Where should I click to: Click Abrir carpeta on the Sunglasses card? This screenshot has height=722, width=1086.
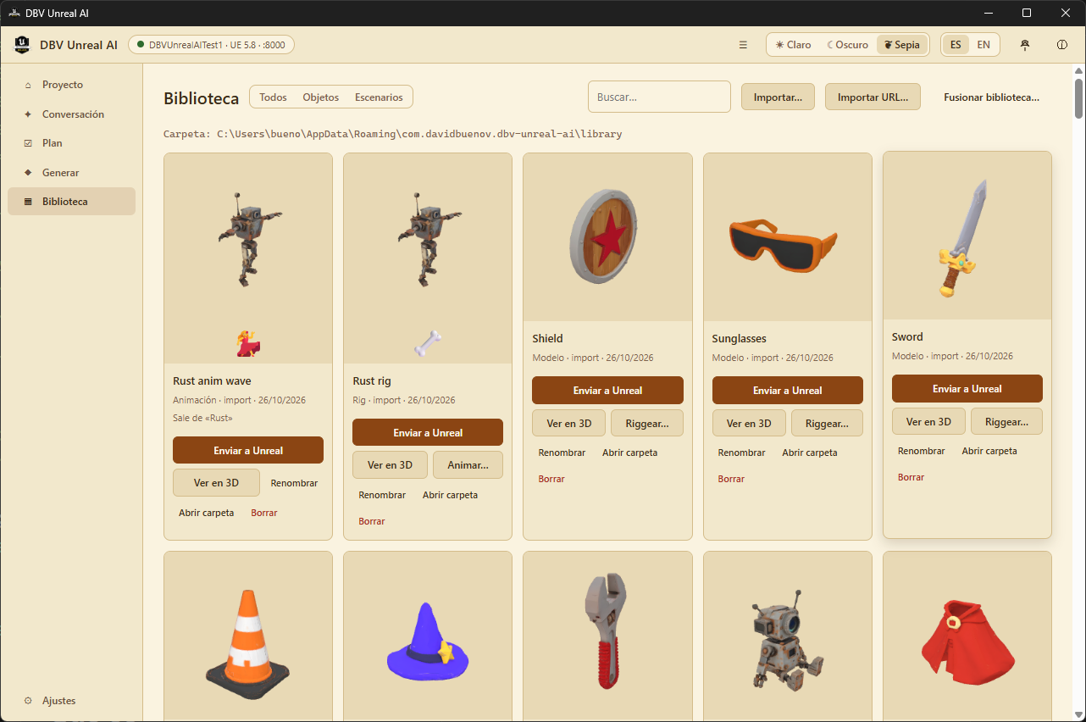(x=810, y=453)
